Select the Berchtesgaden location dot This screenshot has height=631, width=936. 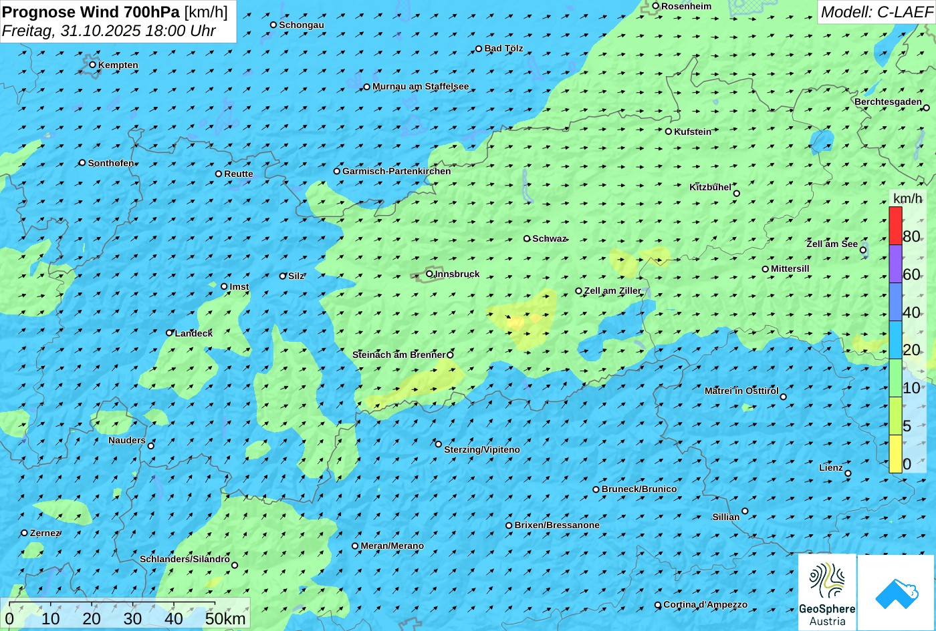(x=927, y=108)
